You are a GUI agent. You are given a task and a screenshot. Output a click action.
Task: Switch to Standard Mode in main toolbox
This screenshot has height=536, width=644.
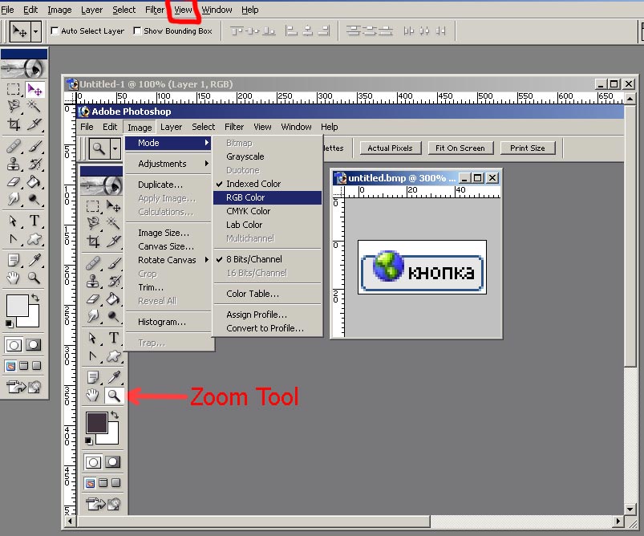[x=14, y=345]
